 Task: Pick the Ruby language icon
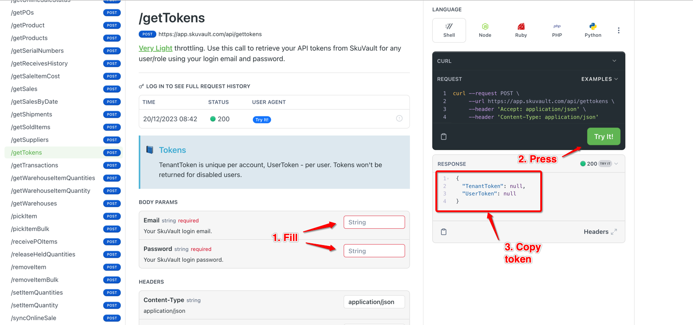[521, 27]
